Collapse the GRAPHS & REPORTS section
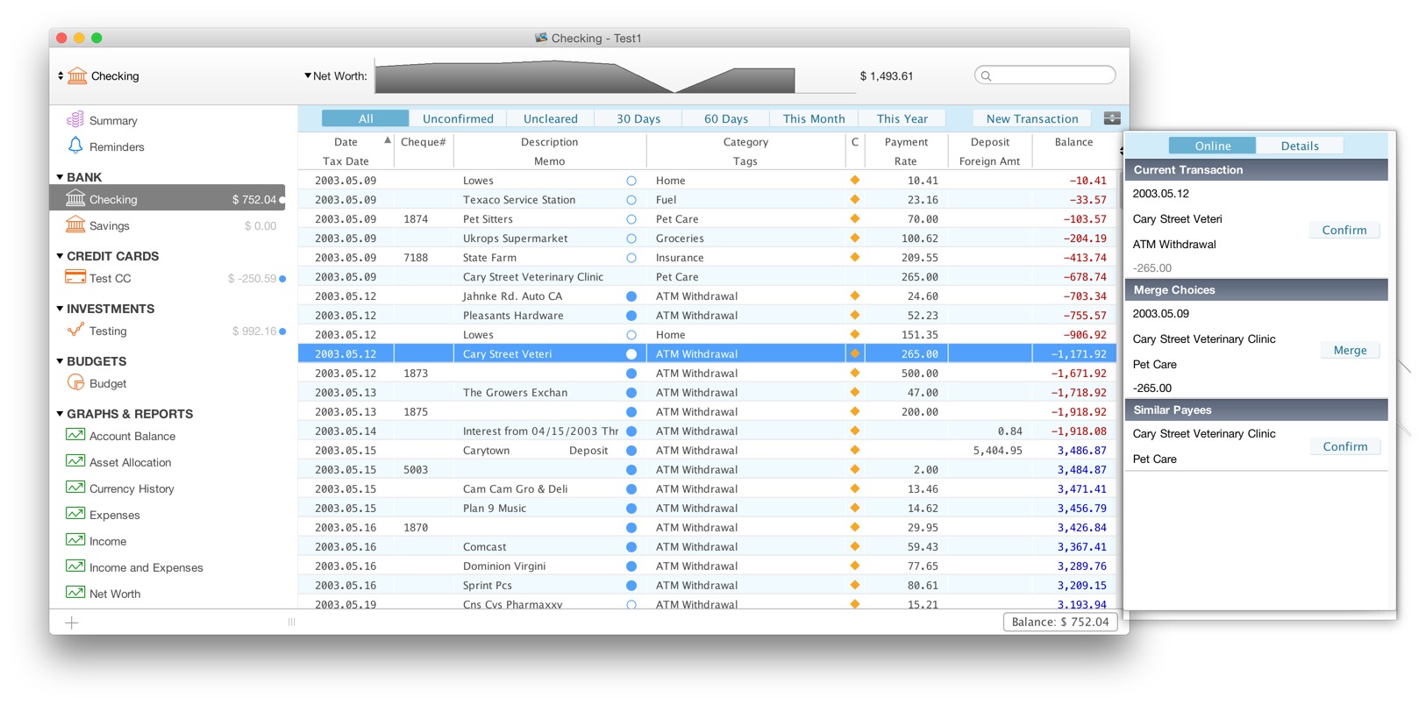 [x=60, y=414]
